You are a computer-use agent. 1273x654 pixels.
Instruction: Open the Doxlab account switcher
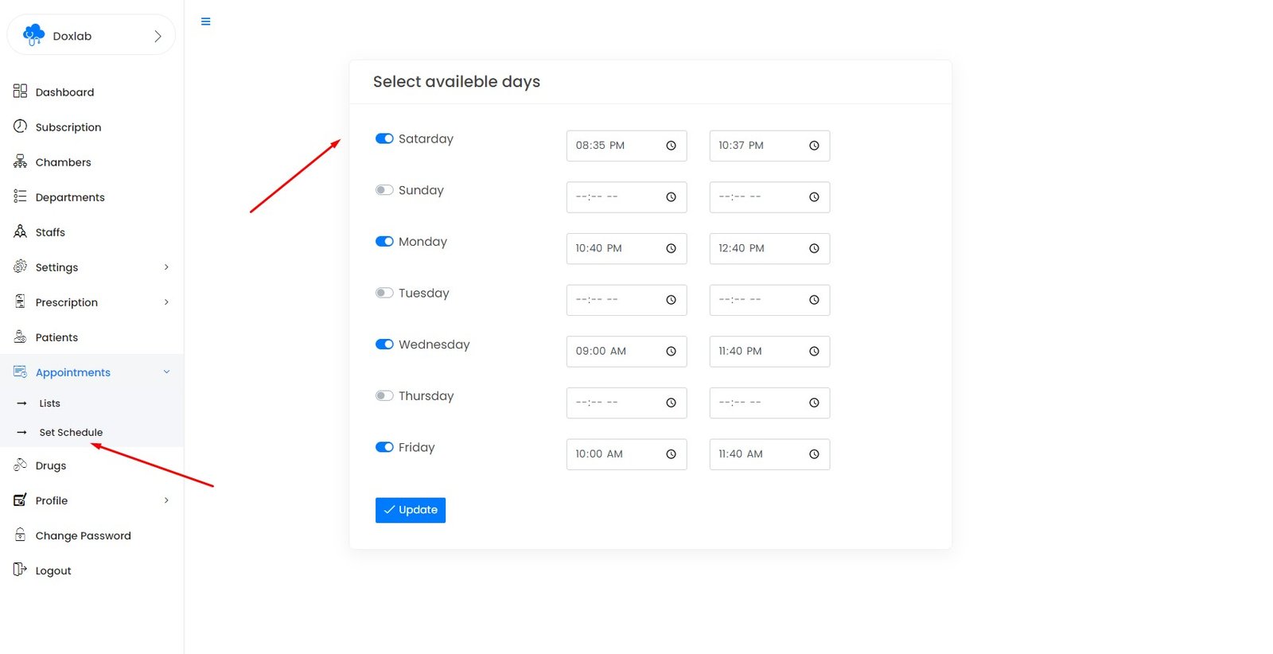(x=91, y=36)
